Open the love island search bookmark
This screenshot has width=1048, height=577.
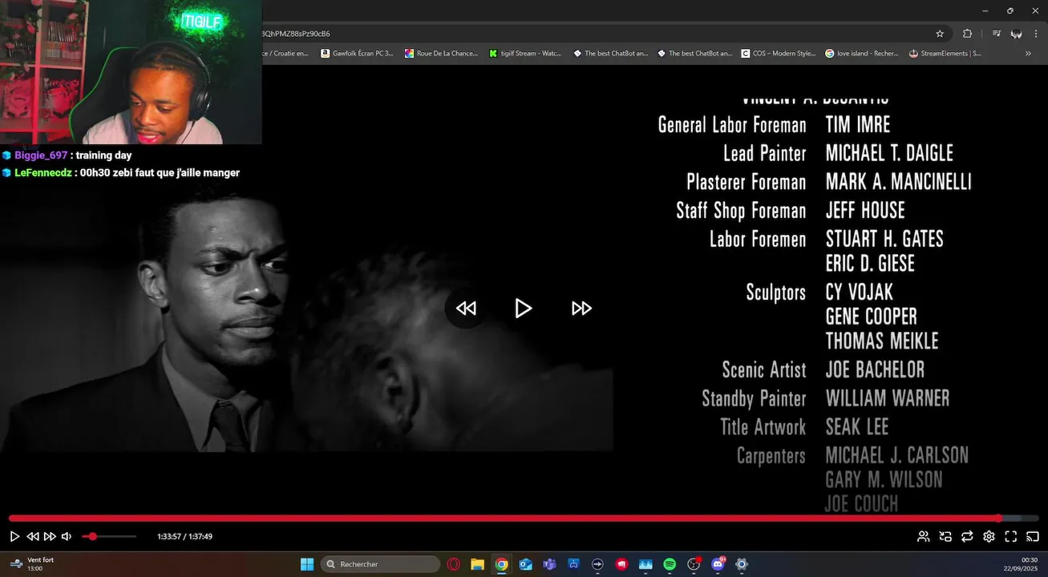click(x=862, y=54)
